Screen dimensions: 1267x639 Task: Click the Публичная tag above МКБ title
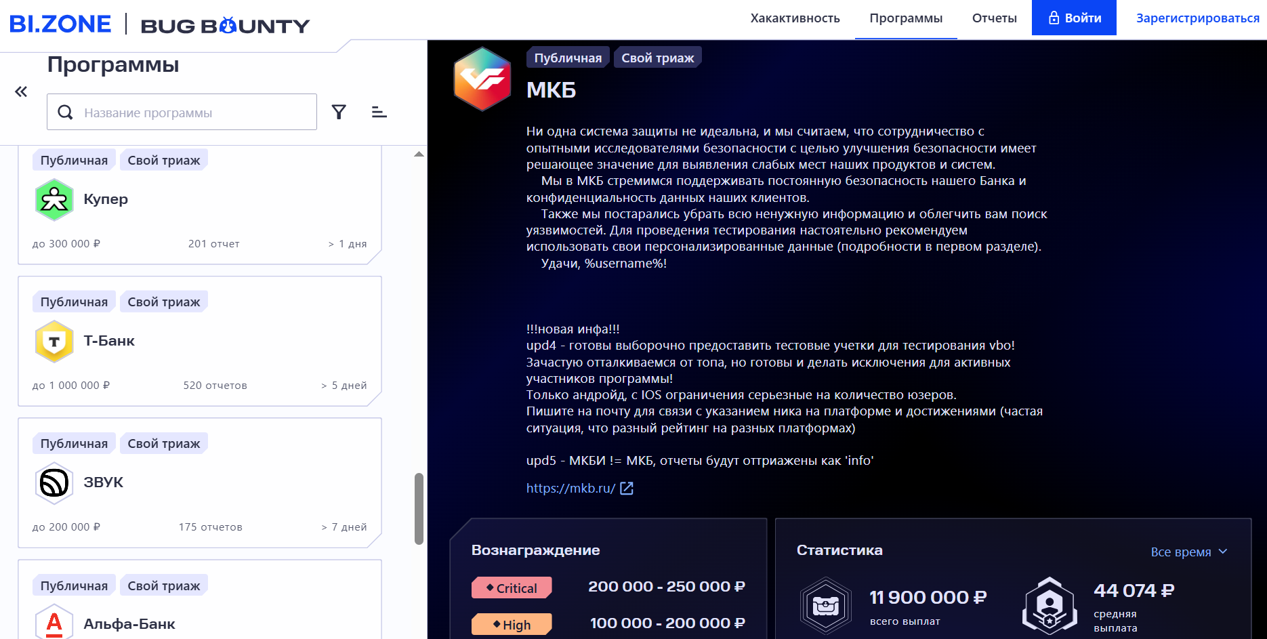[x=568, y=58]
